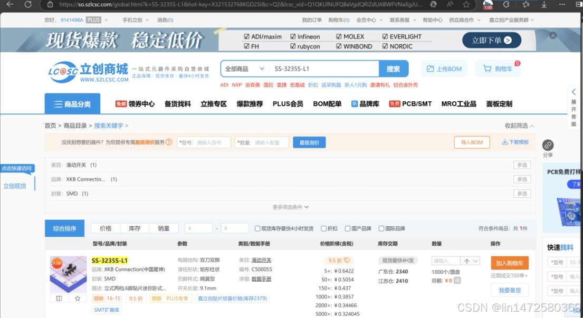583x318 pixels.
Task: Open the 全部商品 category dropdown
Action: pyautogui.click(x=245, y=69)
